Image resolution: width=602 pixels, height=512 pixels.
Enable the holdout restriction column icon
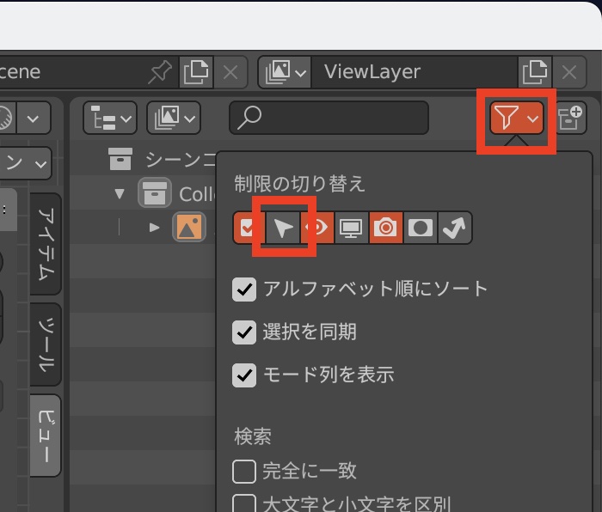421,228
